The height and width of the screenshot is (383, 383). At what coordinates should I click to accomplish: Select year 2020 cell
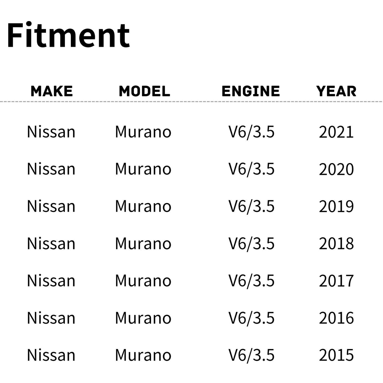336,169
